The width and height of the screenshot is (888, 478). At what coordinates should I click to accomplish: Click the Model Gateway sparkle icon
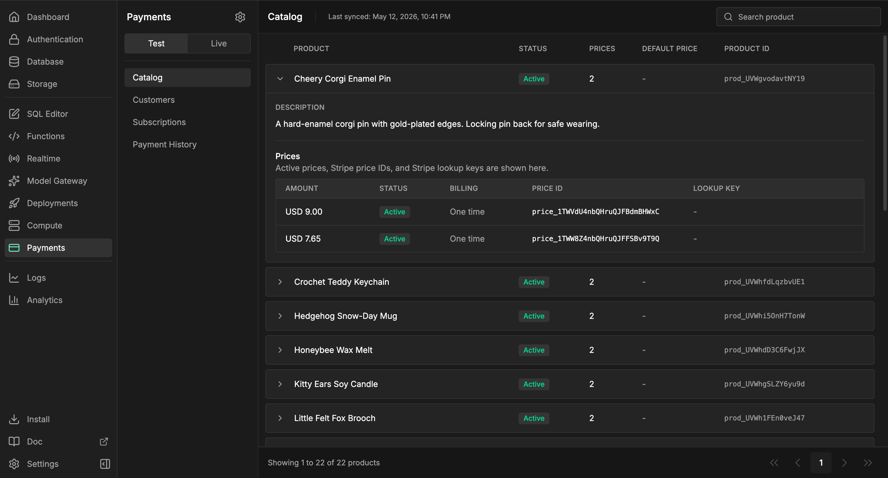pos(14,181)
